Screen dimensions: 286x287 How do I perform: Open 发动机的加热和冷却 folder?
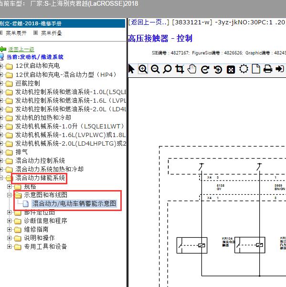pyautogui.click(x=43, y=117)
